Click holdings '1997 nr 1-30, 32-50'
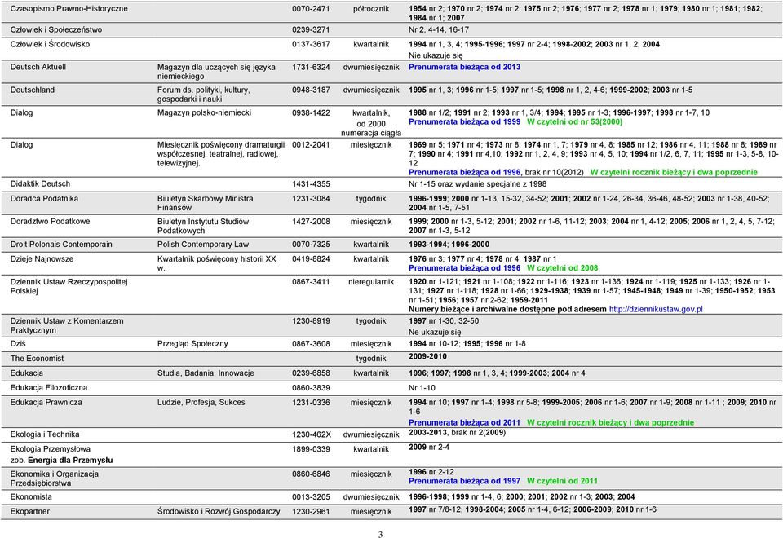This screenshot has width=783, height=538. click(x=444, y=321)
